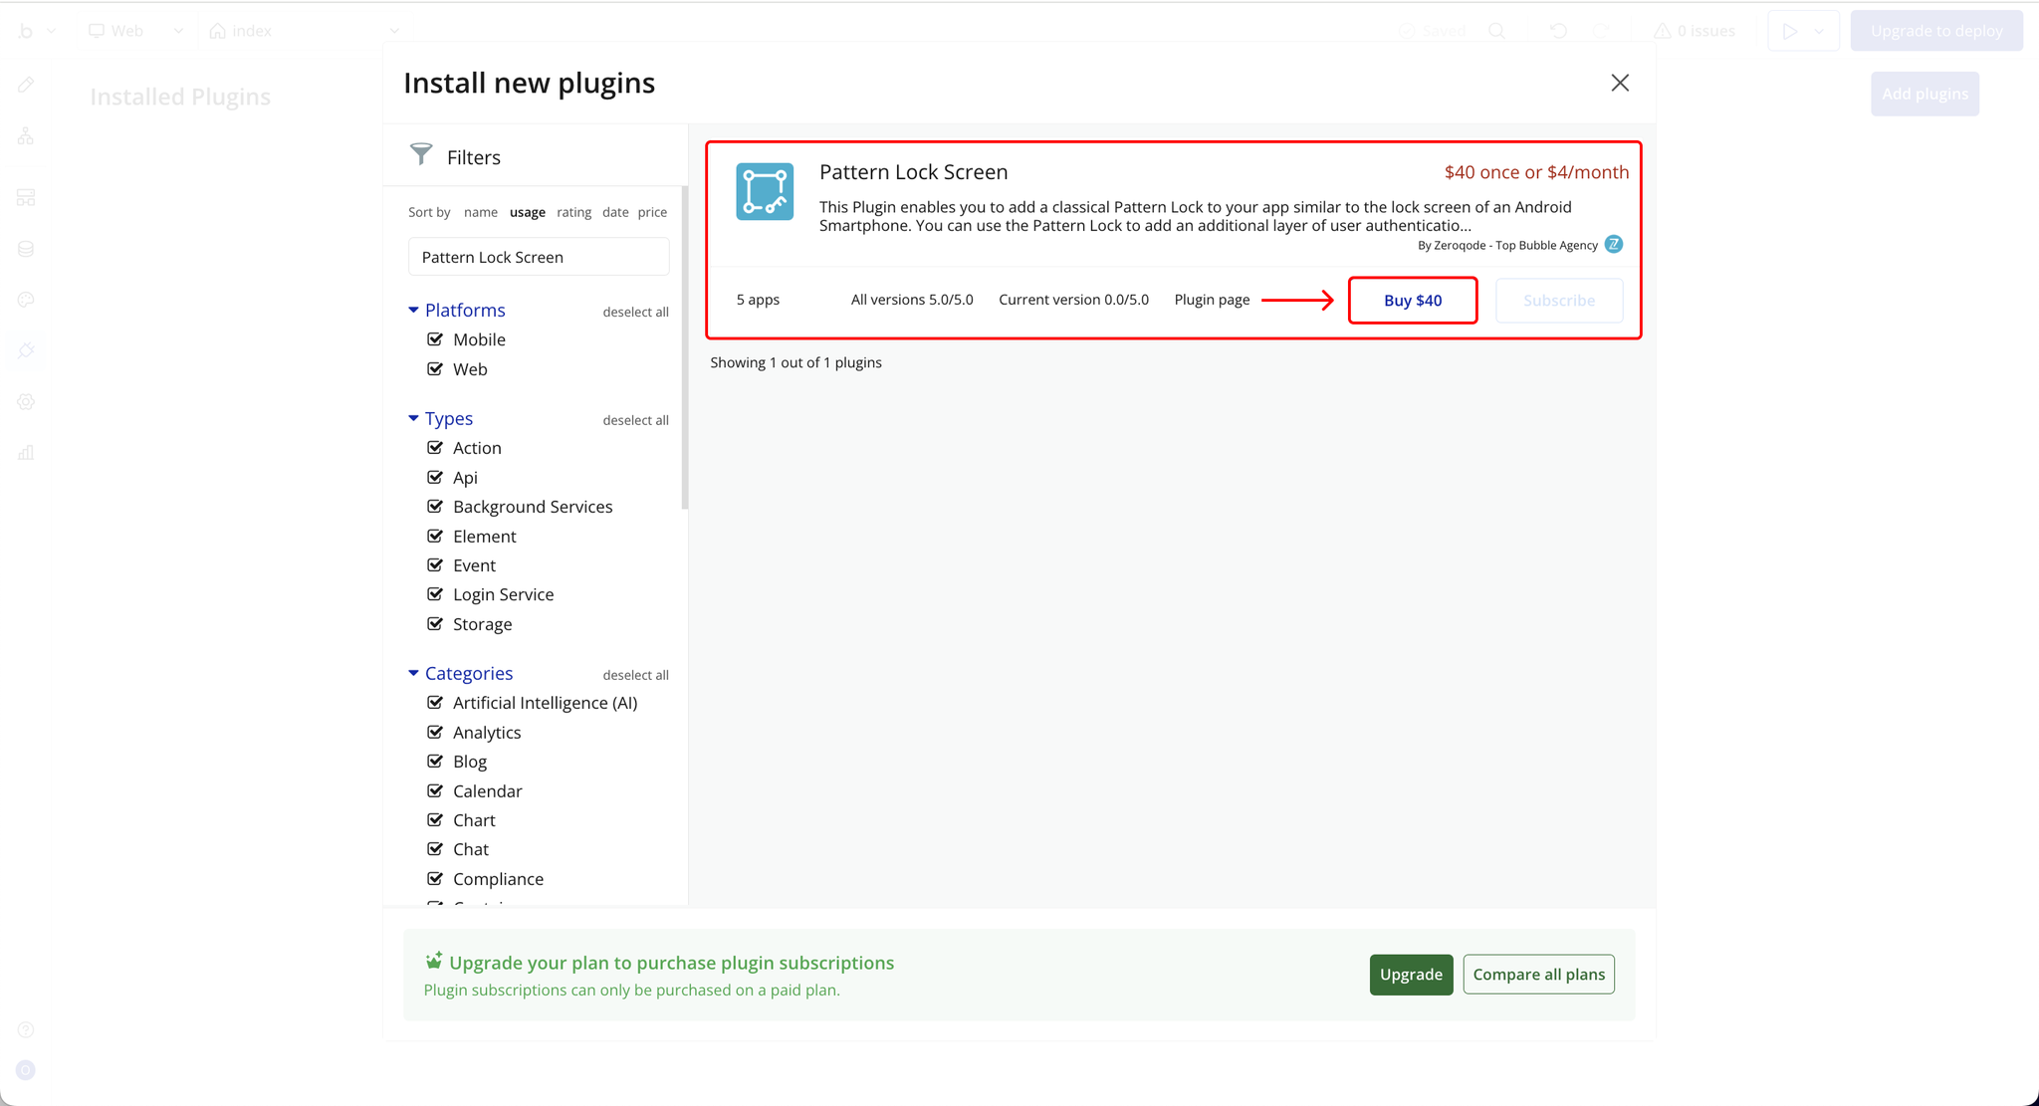2039x1106 pixels.
Task: Click the Buy $40 button
Action: coord(1412,301)
